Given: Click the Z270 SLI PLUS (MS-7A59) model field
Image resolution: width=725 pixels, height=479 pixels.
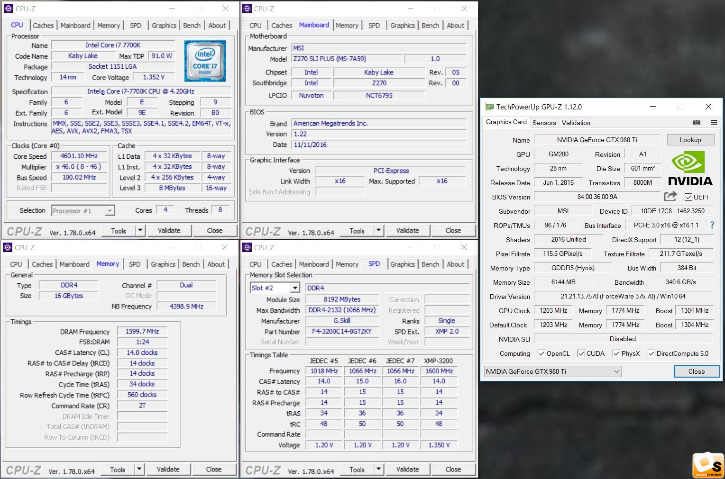Looking at the screenshot, I should pos(347,59).
